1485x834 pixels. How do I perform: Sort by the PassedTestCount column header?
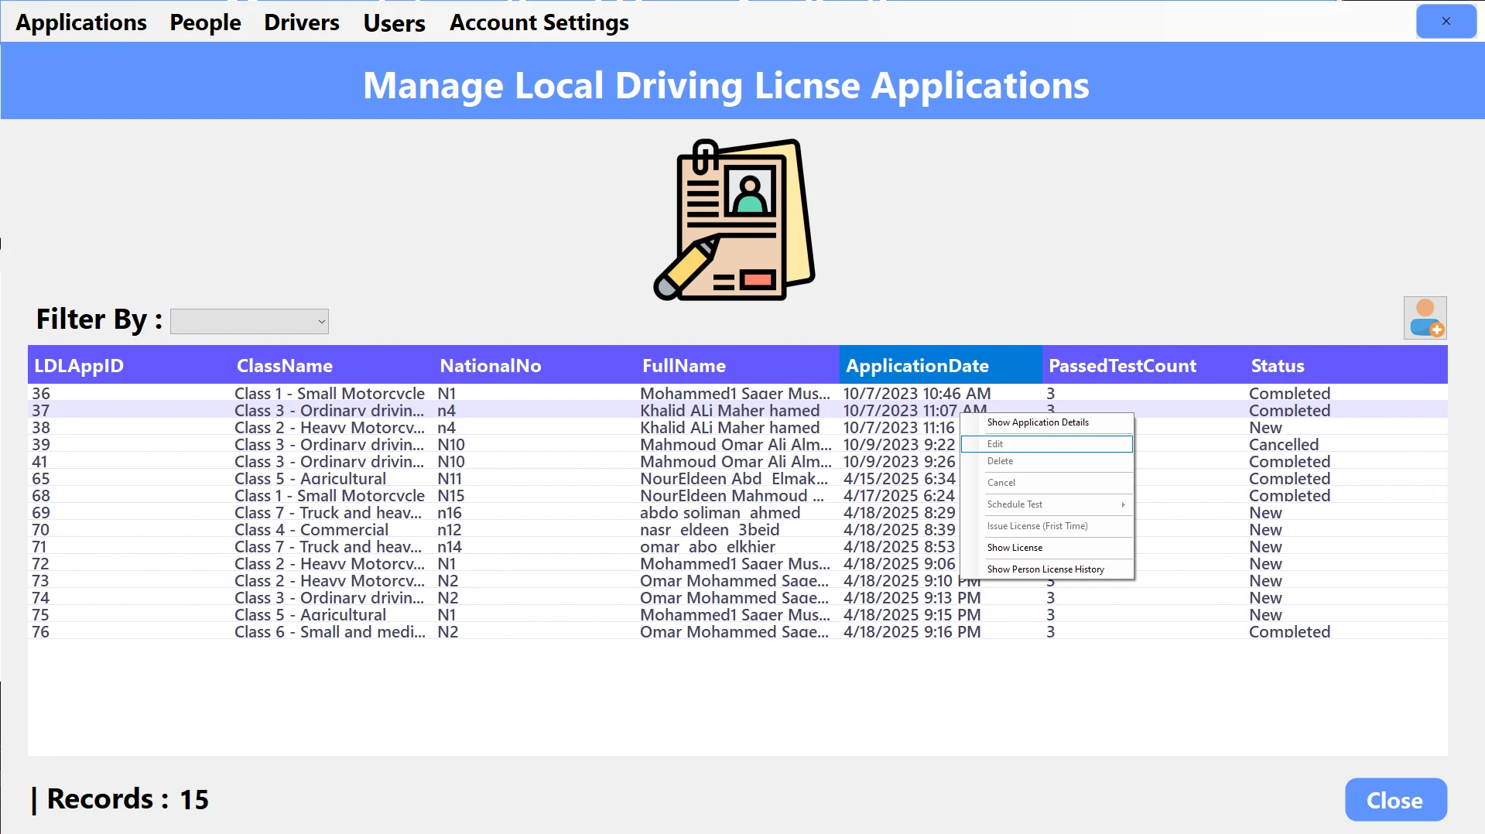(1144, 365)
